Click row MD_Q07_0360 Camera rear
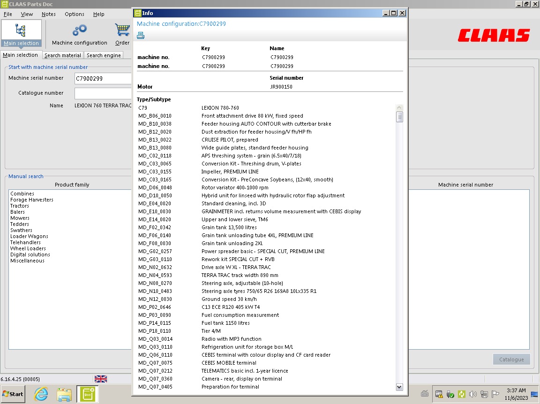 266,379
